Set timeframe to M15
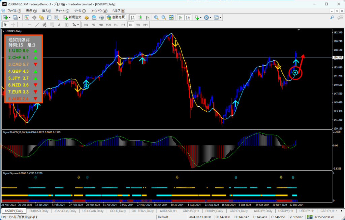The height and width of the screenshot is (220, 345). (x=101, y=25)
